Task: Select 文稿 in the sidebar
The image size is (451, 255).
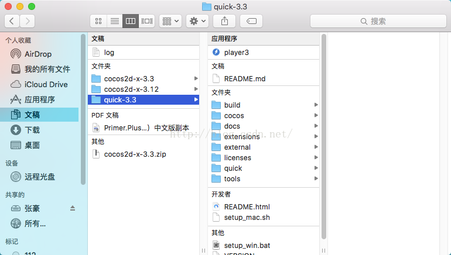Action: click(x=39, y=115)
